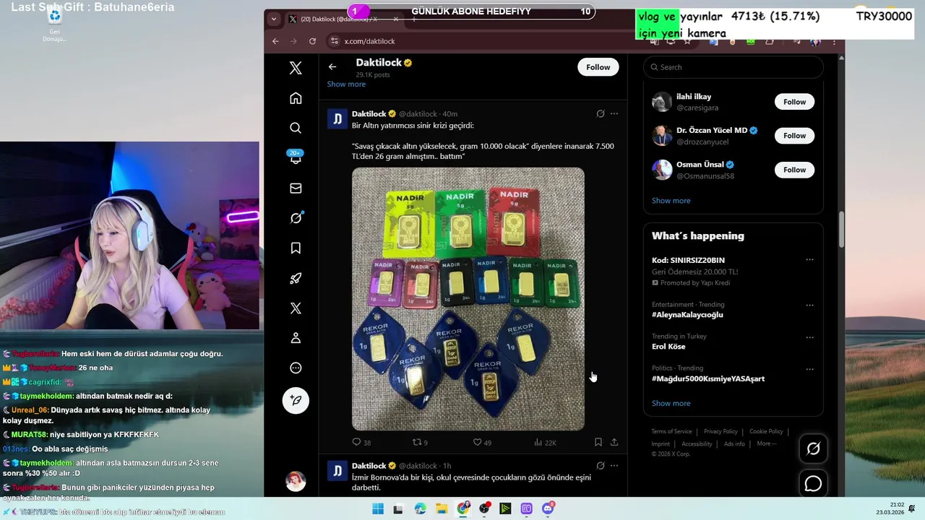The width and height of the screenshot is (925, 520).
Task: Open Bookmarks icon in sidebar
Action: [x=296, y=248]
